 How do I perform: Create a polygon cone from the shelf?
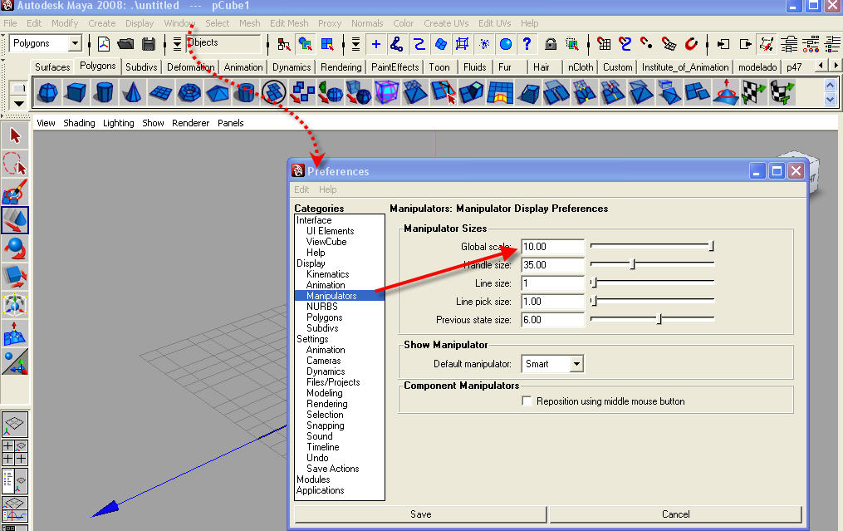[x=132, y=92]
